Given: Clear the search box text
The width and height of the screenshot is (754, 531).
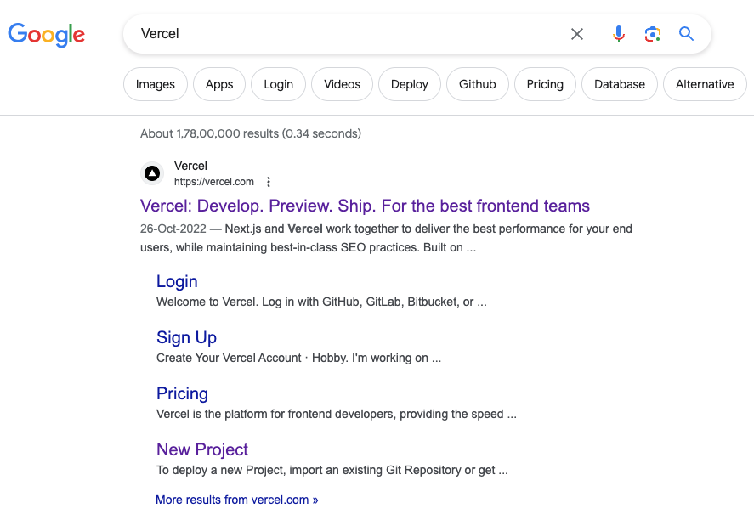Looking at the screenshot, I should point(577,34).
